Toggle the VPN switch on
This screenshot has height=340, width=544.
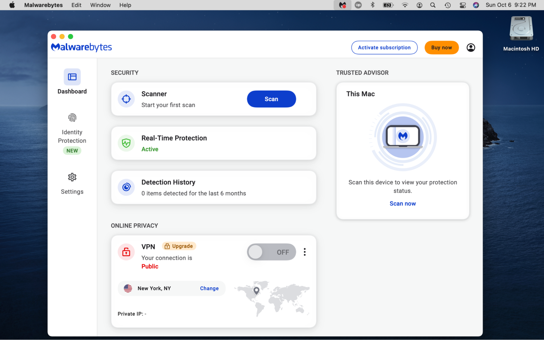(x=271, y=252)
